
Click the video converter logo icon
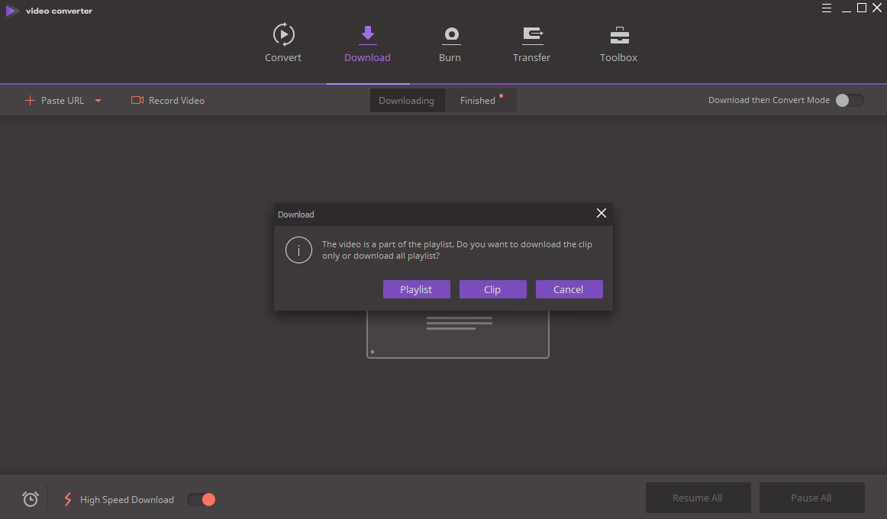pos(12,11)
